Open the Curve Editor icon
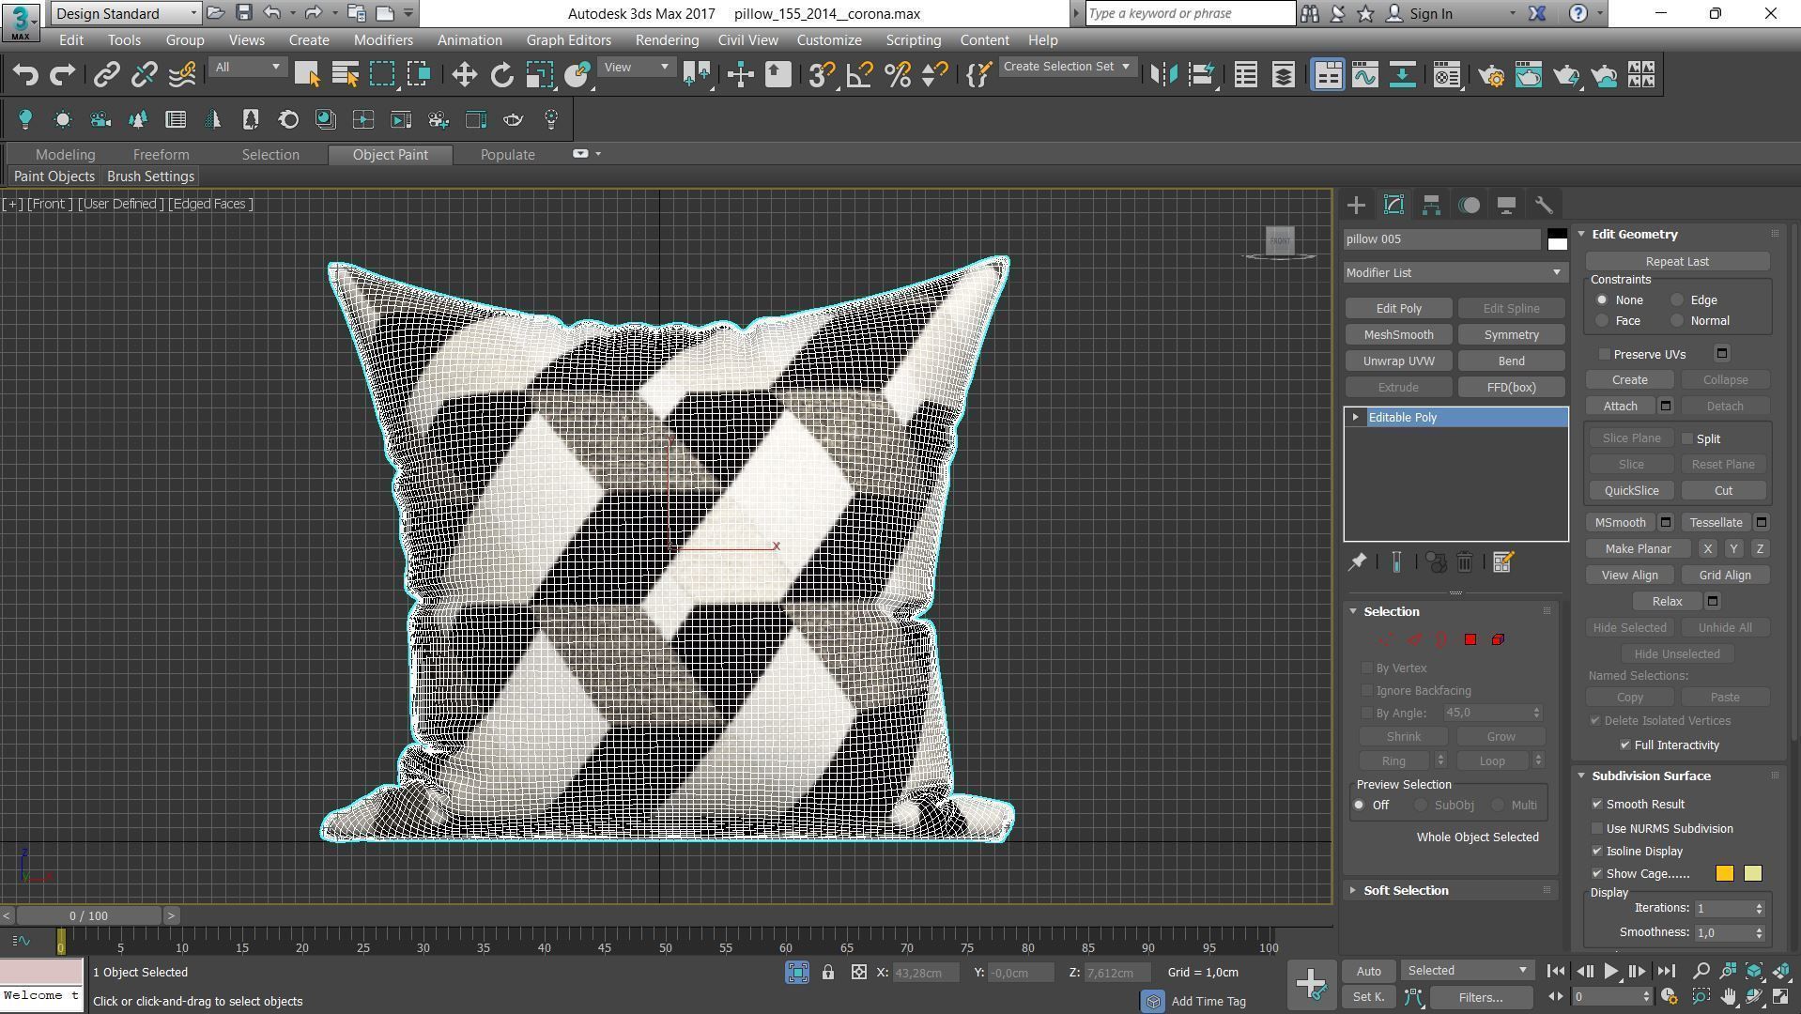 pos(1365,75)
